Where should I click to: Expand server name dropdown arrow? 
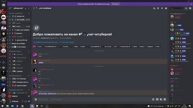tap(29, 8)
